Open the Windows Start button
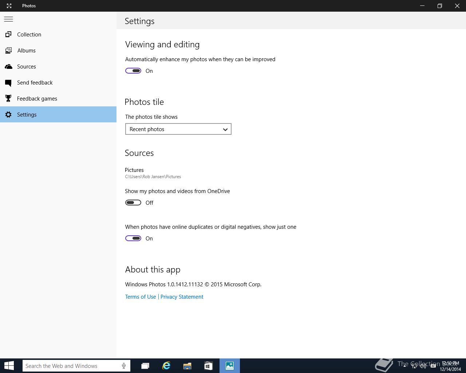466x373 pixels. click(x=9, y=366)
